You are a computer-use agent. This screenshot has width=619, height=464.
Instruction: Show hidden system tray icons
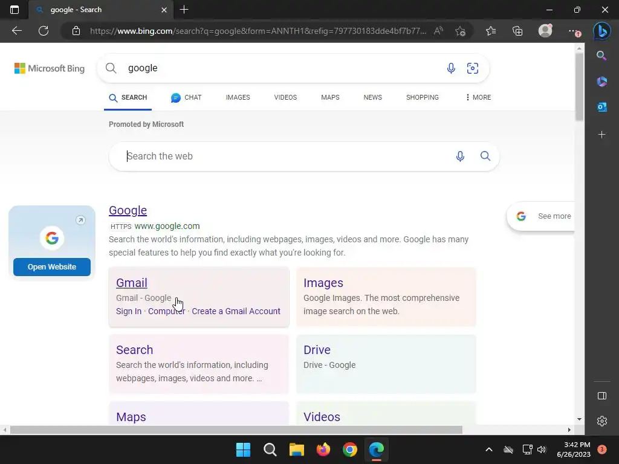click(488, 449)
